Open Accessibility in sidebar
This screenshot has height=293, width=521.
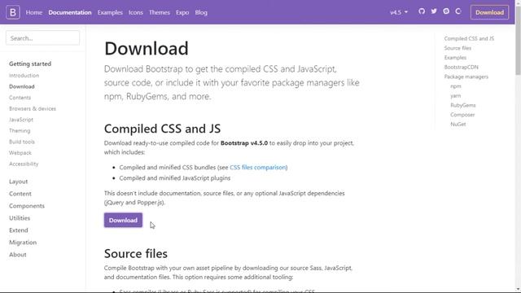tap(24, 164)
